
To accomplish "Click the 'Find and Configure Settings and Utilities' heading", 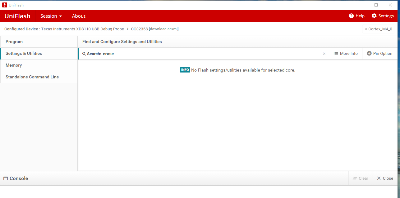I will [122, 42].
